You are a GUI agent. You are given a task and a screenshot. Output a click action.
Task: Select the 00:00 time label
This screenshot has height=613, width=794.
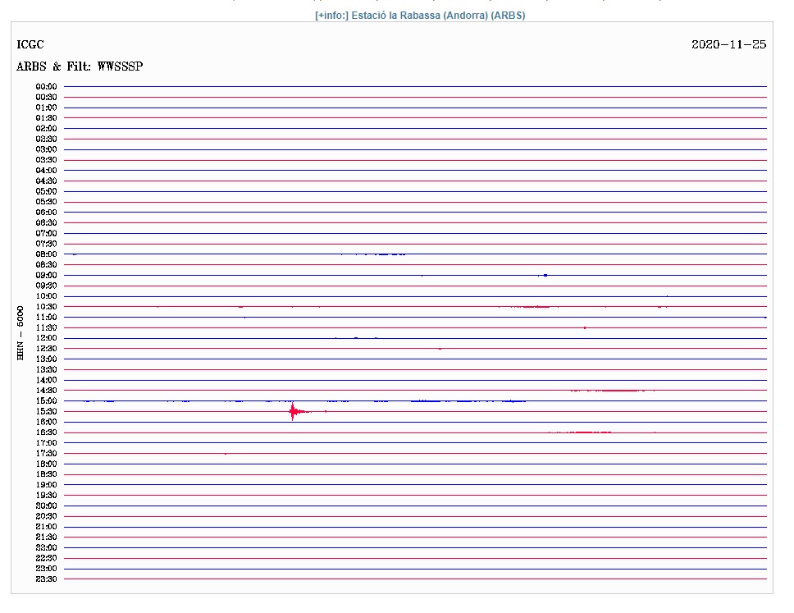[x=46, y=87]
